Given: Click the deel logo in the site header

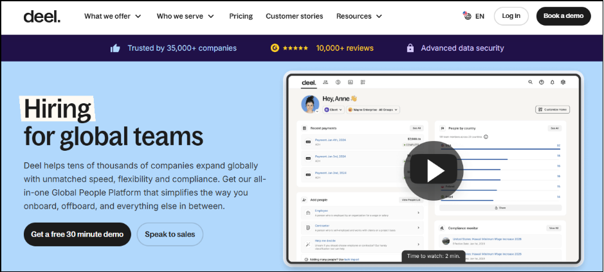Looking at the screenshot, I should [42, 16].
